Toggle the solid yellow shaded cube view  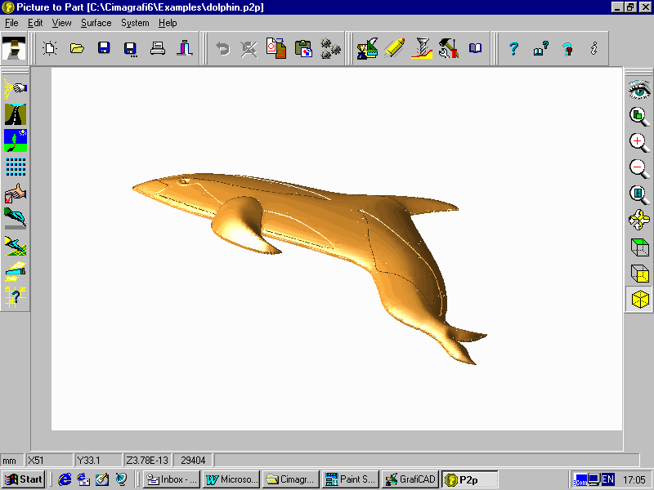pos(639,299)
